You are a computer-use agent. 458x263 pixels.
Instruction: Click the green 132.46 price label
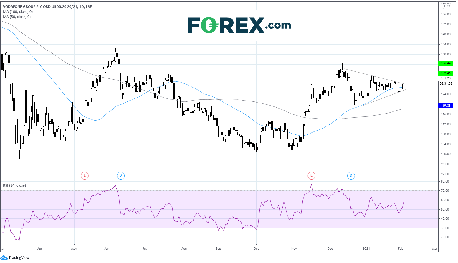(x=446, y=73)
